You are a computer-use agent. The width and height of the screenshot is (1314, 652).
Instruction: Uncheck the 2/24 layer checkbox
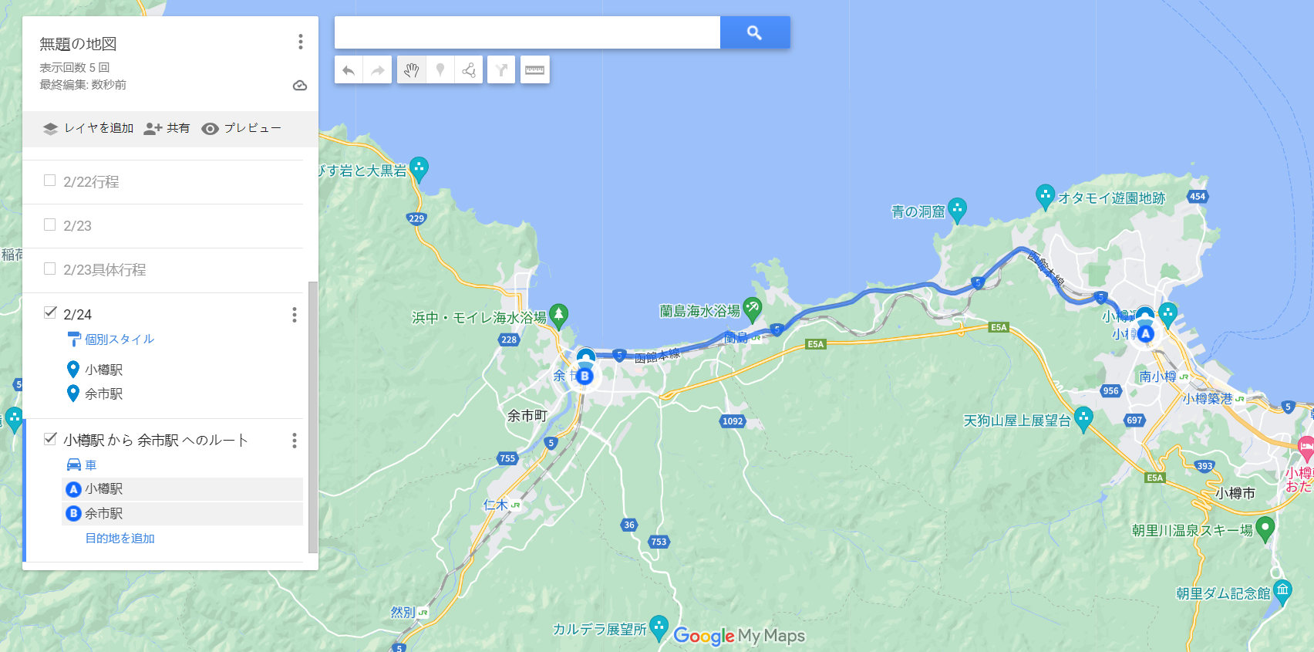[50, 312]
